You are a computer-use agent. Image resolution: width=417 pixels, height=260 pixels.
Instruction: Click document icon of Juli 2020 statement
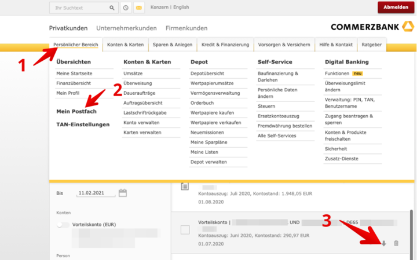pyautogui.click(x=185, y=186)
